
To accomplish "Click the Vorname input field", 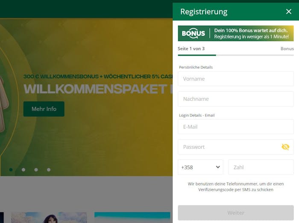I will coord(236,79).
